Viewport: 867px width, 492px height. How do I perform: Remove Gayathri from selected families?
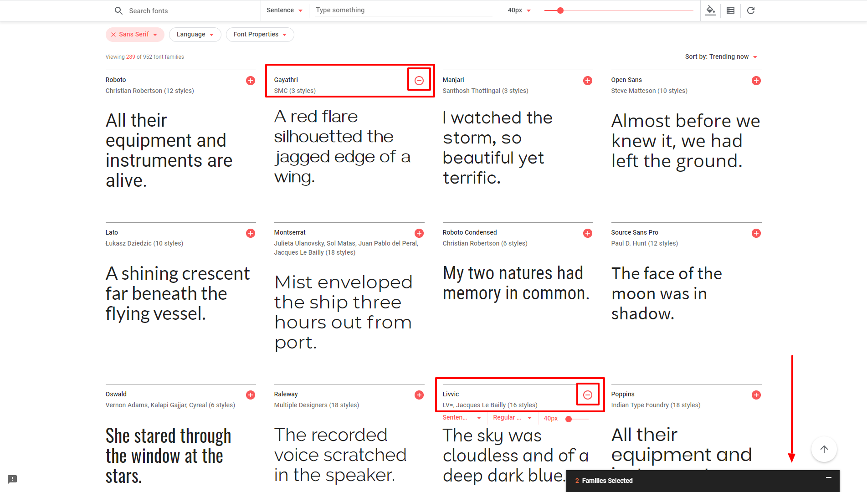[x=419, y=81]
